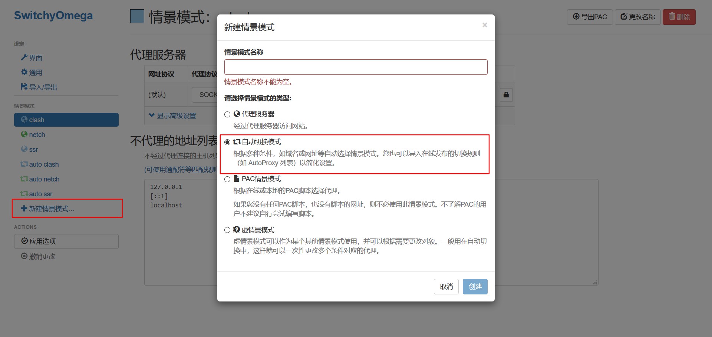Click the wrench icon next to 界面
Screen dimensions: 712x337
24,57
